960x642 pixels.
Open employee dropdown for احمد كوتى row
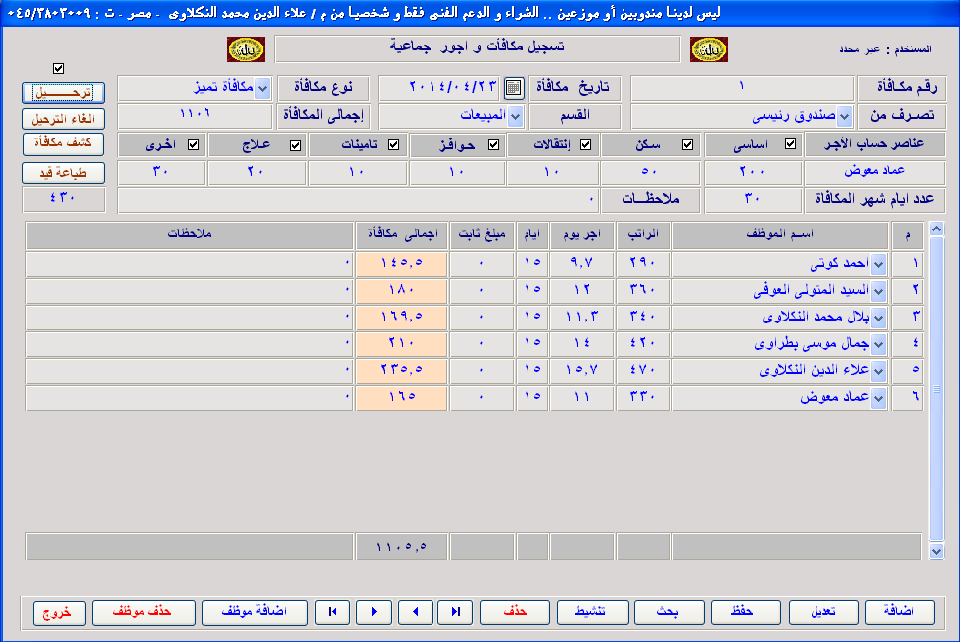878,265
